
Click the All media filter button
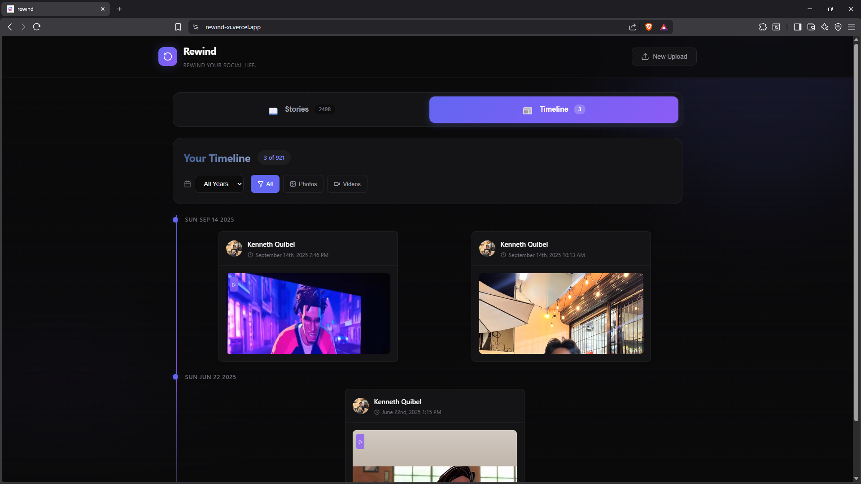(265, 184)
